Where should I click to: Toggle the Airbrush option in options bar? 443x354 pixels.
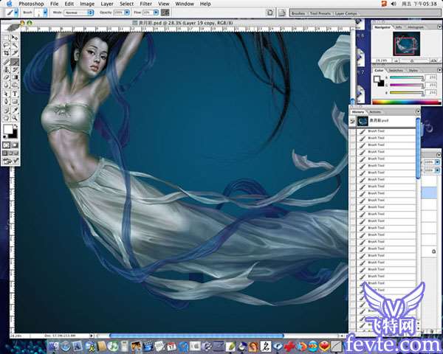(165, 13)
